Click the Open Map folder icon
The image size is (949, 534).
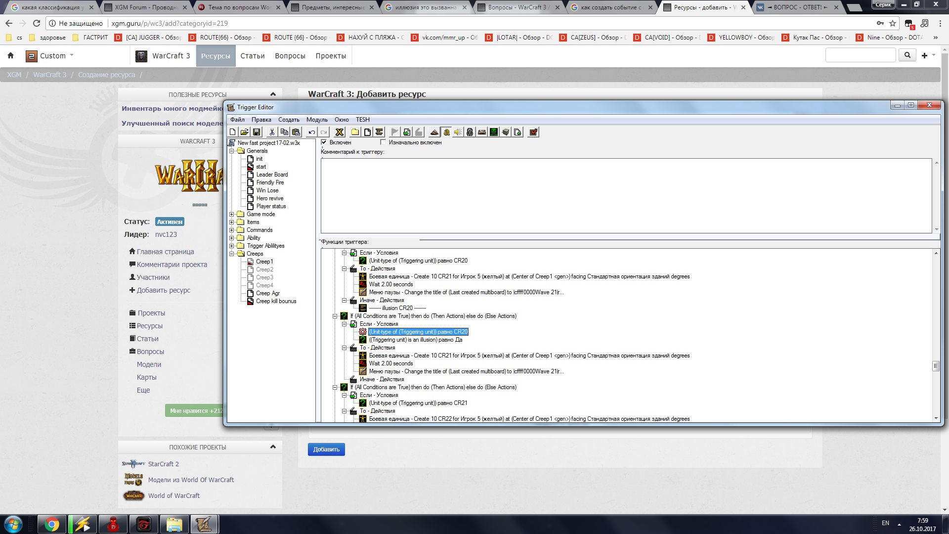click(245, 132)
